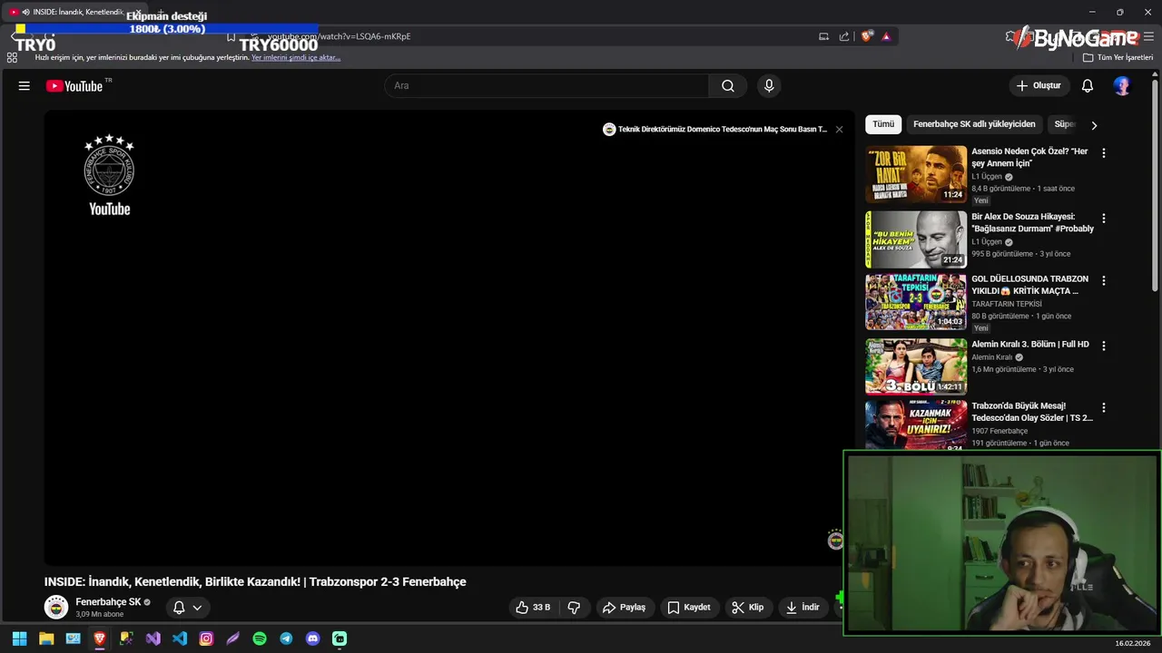The height and width of the screenshot is (653, 1162).
Task: Start voice search with the microphone
Action: (769, 86)
